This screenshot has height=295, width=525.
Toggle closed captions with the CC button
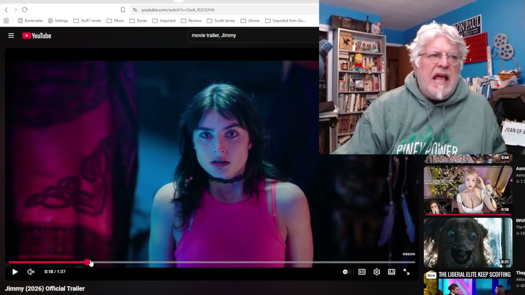tap(362, 272)
